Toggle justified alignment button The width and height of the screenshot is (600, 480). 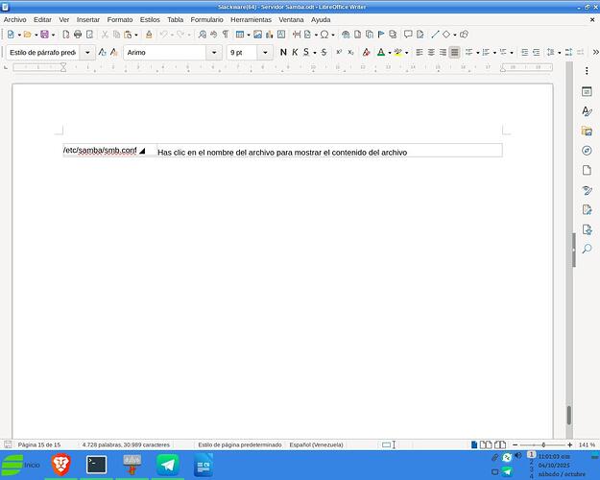click(454, 53)
